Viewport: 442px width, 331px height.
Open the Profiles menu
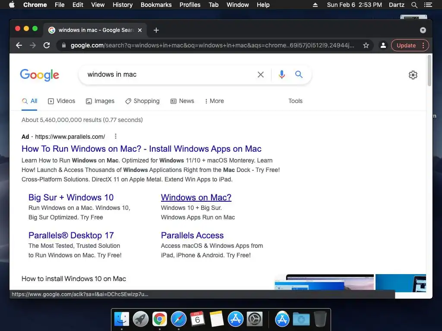(x=190, y=5)
